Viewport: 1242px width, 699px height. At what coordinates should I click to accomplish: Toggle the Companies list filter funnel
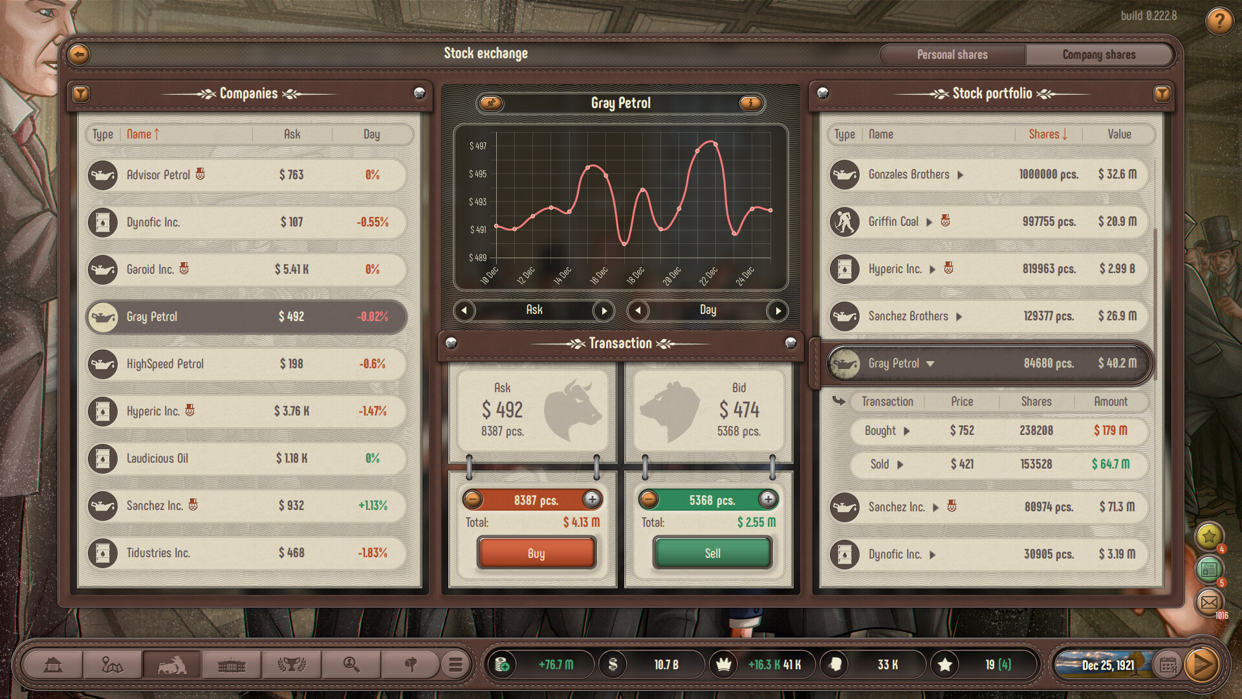pyautogui.click(x=80, y=94)
